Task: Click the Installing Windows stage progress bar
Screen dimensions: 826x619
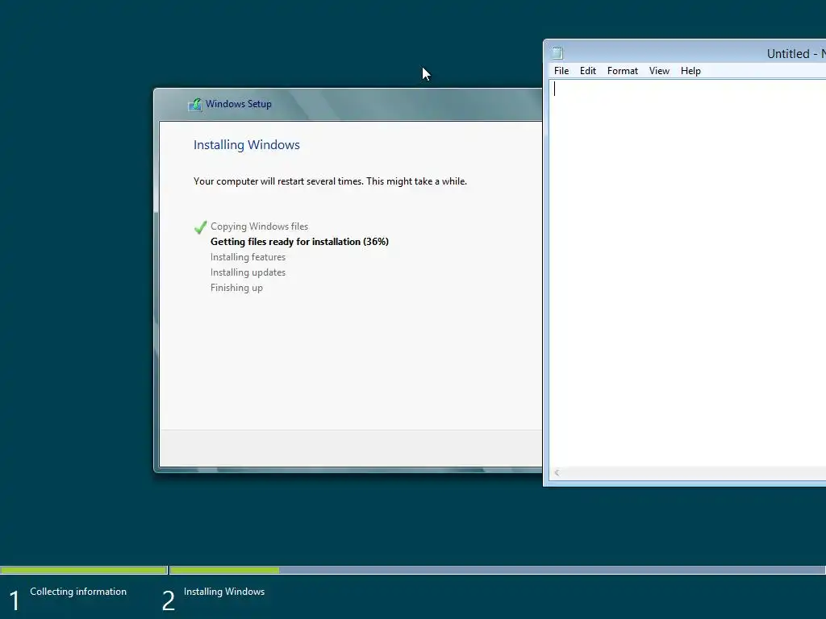Action: click(x=497, y=570)
